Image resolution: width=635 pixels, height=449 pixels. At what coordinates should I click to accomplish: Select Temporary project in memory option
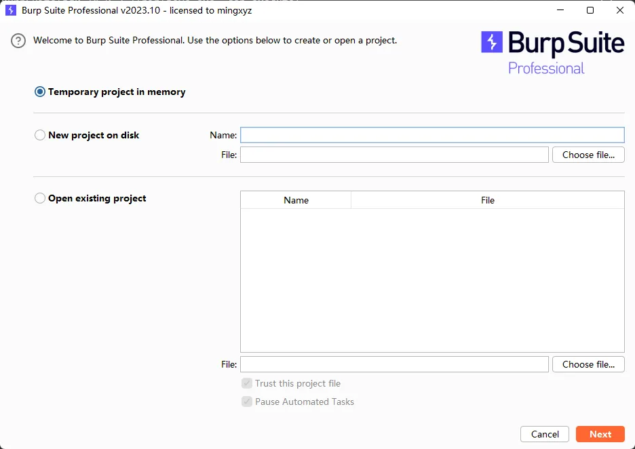39,92
